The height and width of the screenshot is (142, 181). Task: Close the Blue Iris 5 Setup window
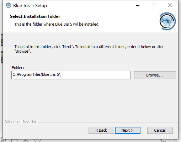pos(170,5)
